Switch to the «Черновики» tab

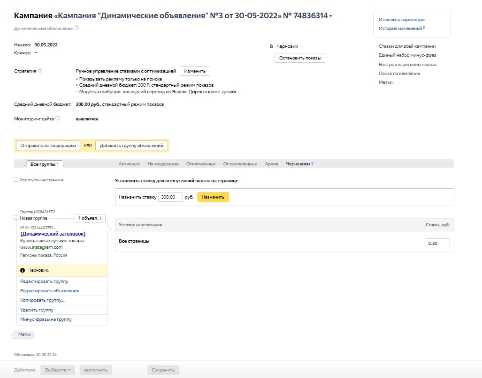[x=297, y=164]
